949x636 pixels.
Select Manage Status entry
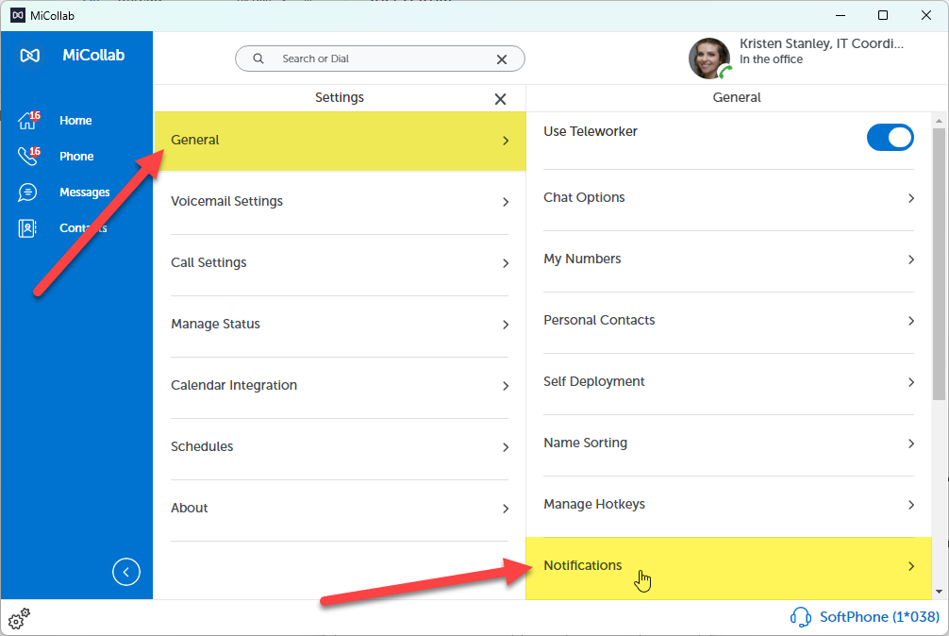pos(340,325)
